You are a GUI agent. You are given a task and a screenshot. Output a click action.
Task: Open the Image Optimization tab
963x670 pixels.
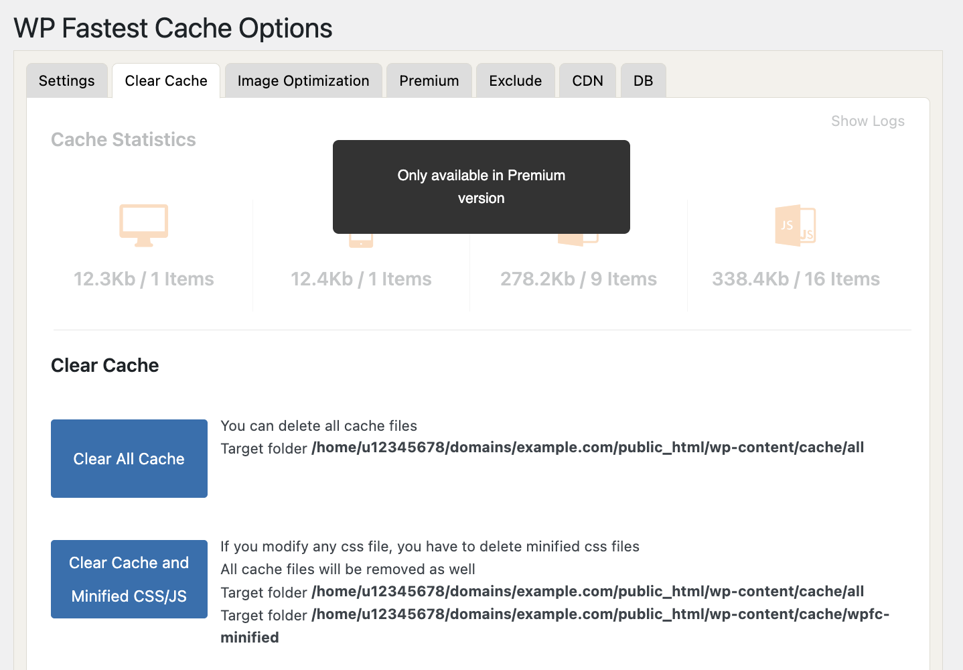point(303,80)
